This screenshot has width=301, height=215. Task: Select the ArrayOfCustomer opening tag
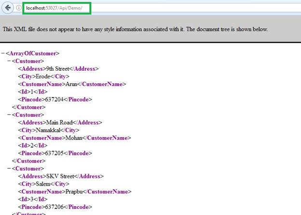click(x=32, y=53)
